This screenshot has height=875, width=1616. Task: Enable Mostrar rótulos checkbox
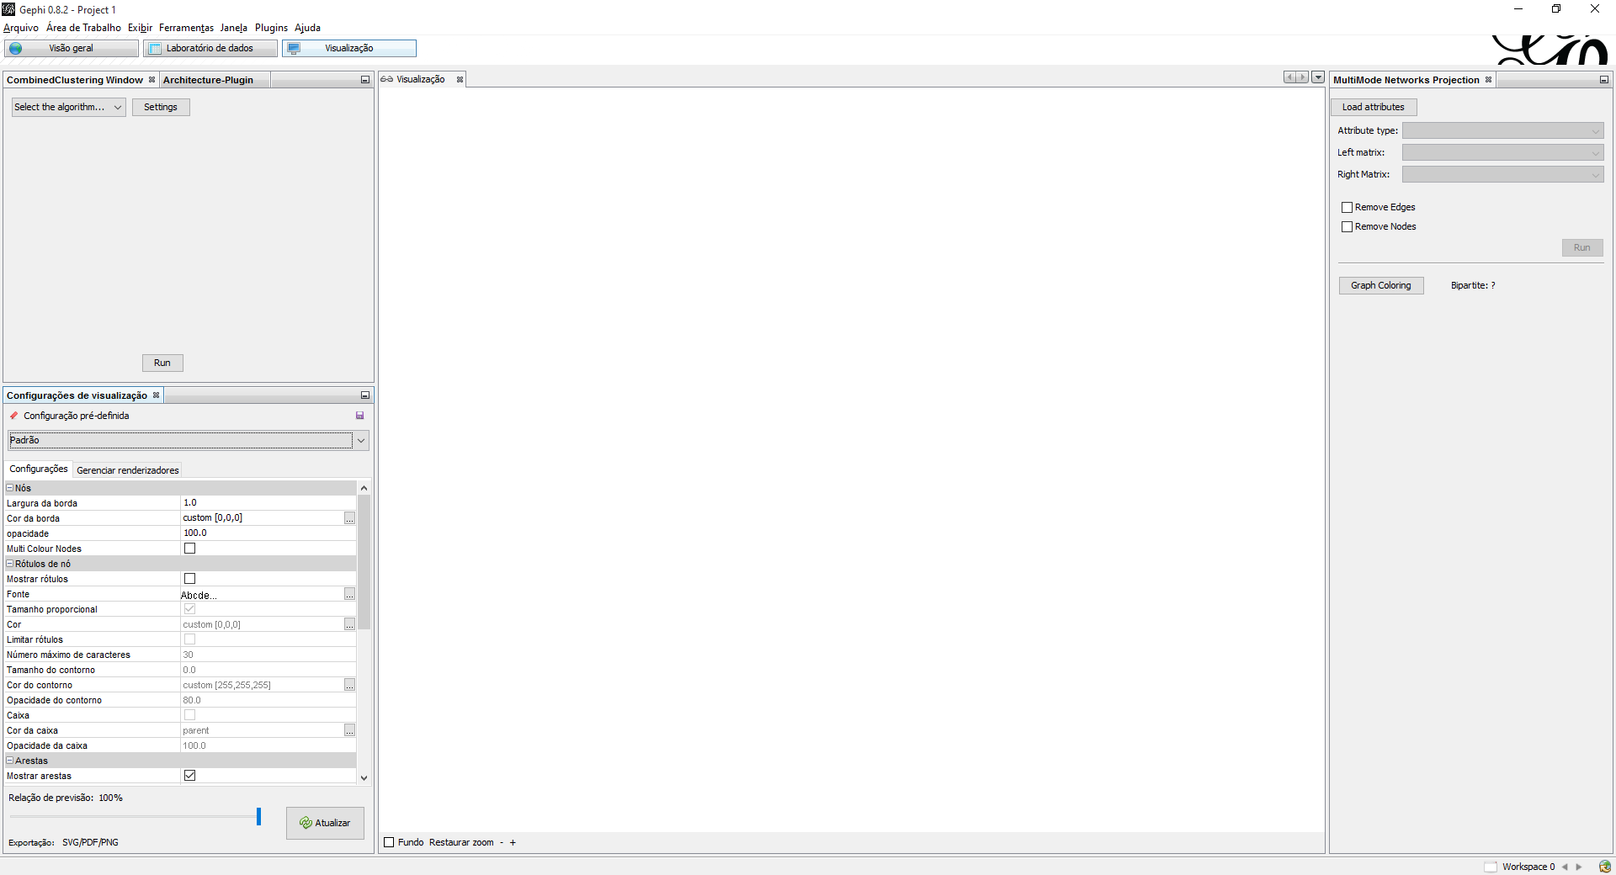click(189, 579)
